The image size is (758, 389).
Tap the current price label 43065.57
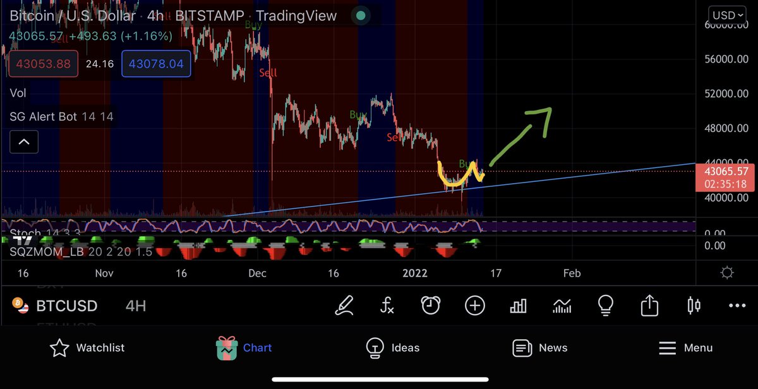(725, 171)
